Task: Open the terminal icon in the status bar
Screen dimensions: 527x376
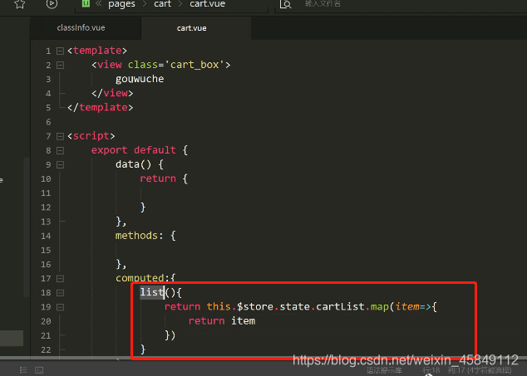Action: tap(39, 370)
